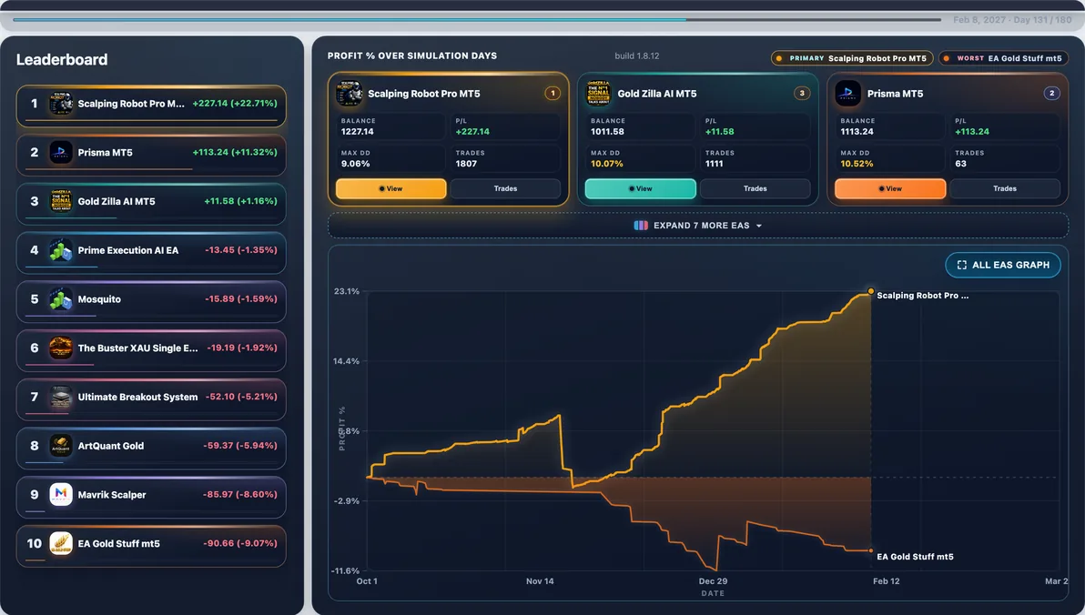Click the expand icon in All EAs Graph button
1085x615 pixels.
(962, 265)
